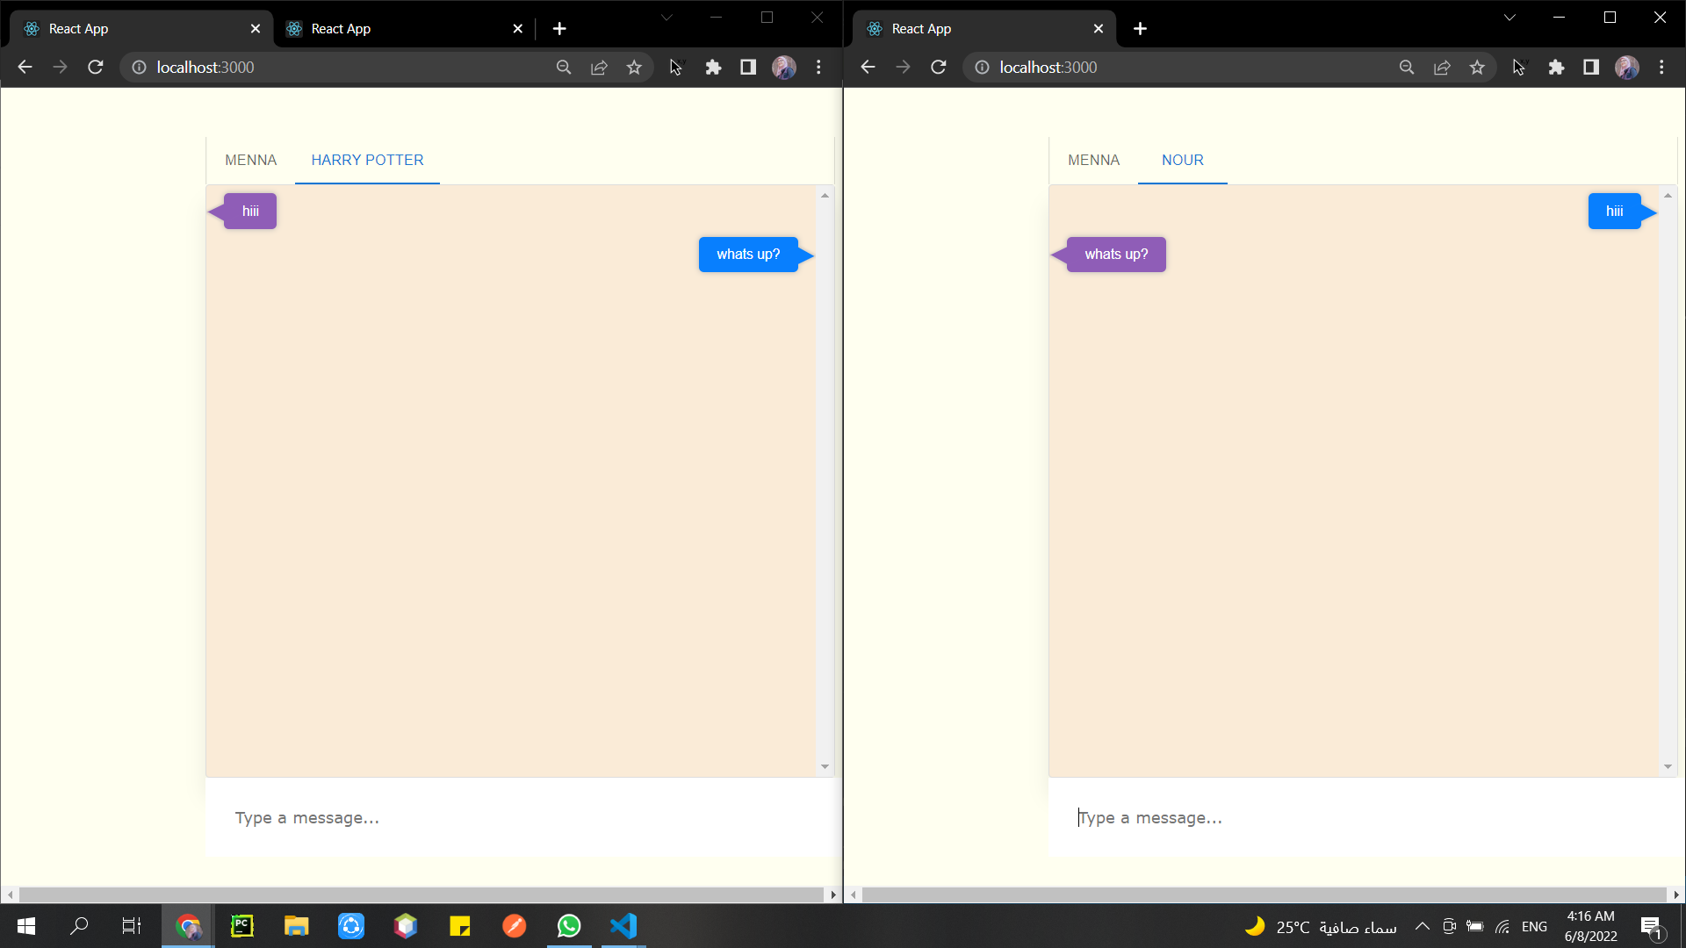This screenshot has height=948, width=1686.
Task: Click the ENG language indicator
Action: tap(1534, 926)
